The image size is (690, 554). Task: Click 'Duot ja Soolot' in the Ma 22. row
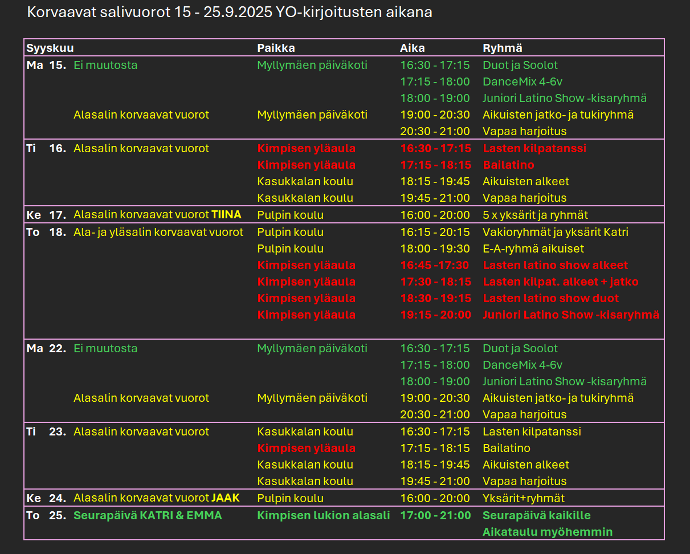click(520, 348)
